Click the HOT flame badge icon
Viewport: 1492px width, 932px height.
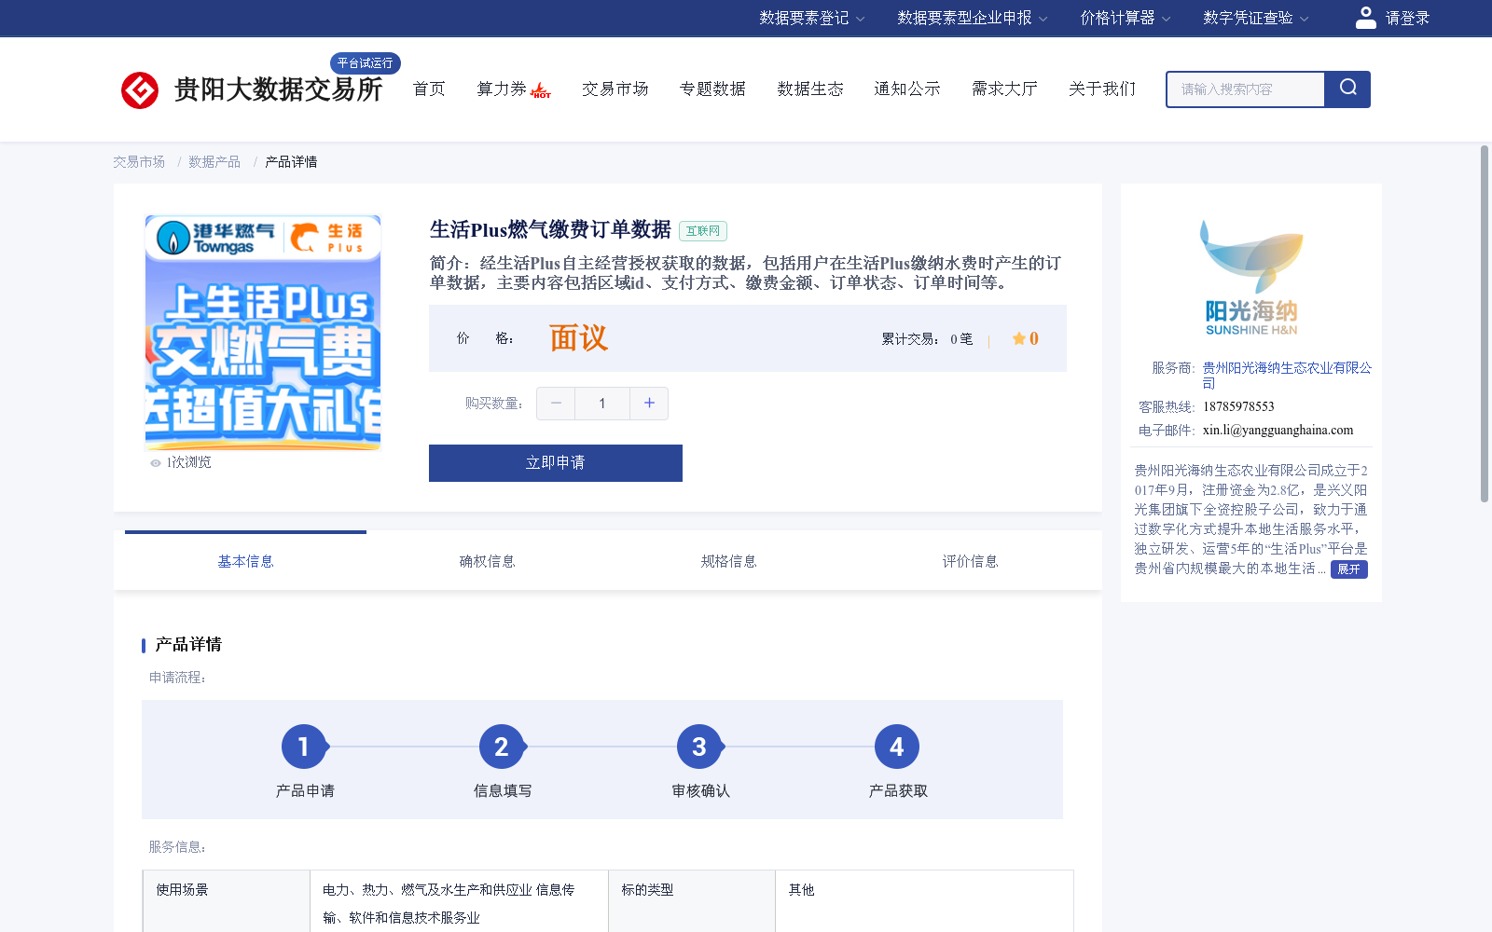point(541,90)
